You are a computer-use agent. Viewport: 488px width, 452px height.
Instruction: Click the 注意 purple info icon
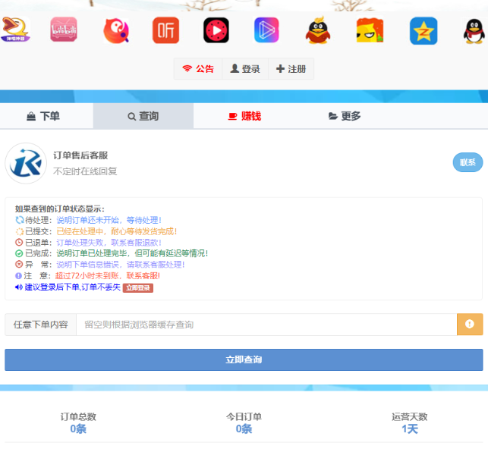coord(19,275)
